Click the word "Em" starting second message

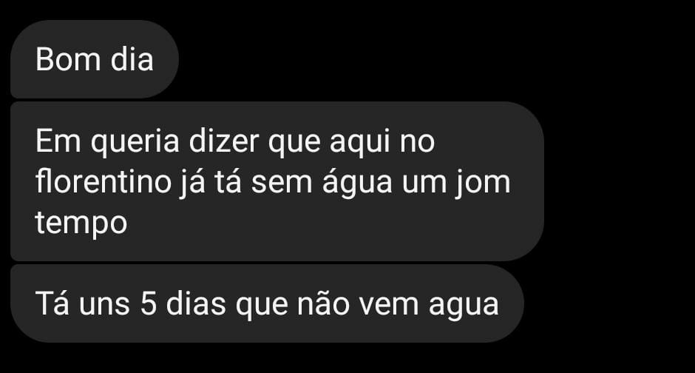[58, 141]
